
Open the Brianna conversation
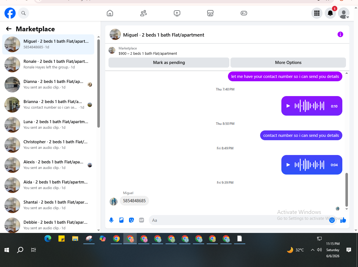(x=48, y=105)
